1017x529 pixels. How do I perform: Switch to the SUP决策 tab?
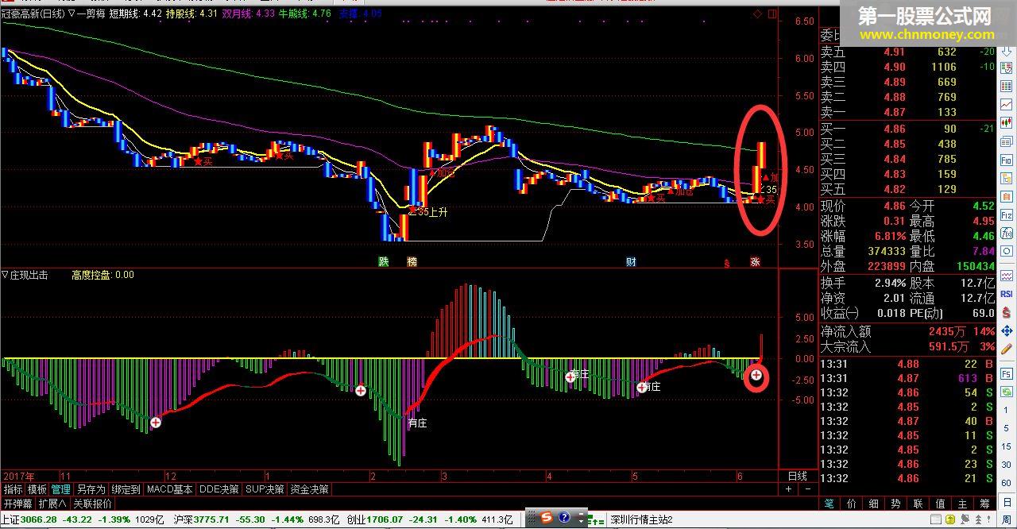coord(265,489)
